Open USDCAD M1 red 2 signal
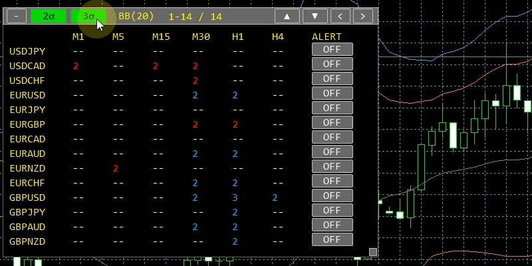This screenshot has height=266, width=532. tap(76, 66)
